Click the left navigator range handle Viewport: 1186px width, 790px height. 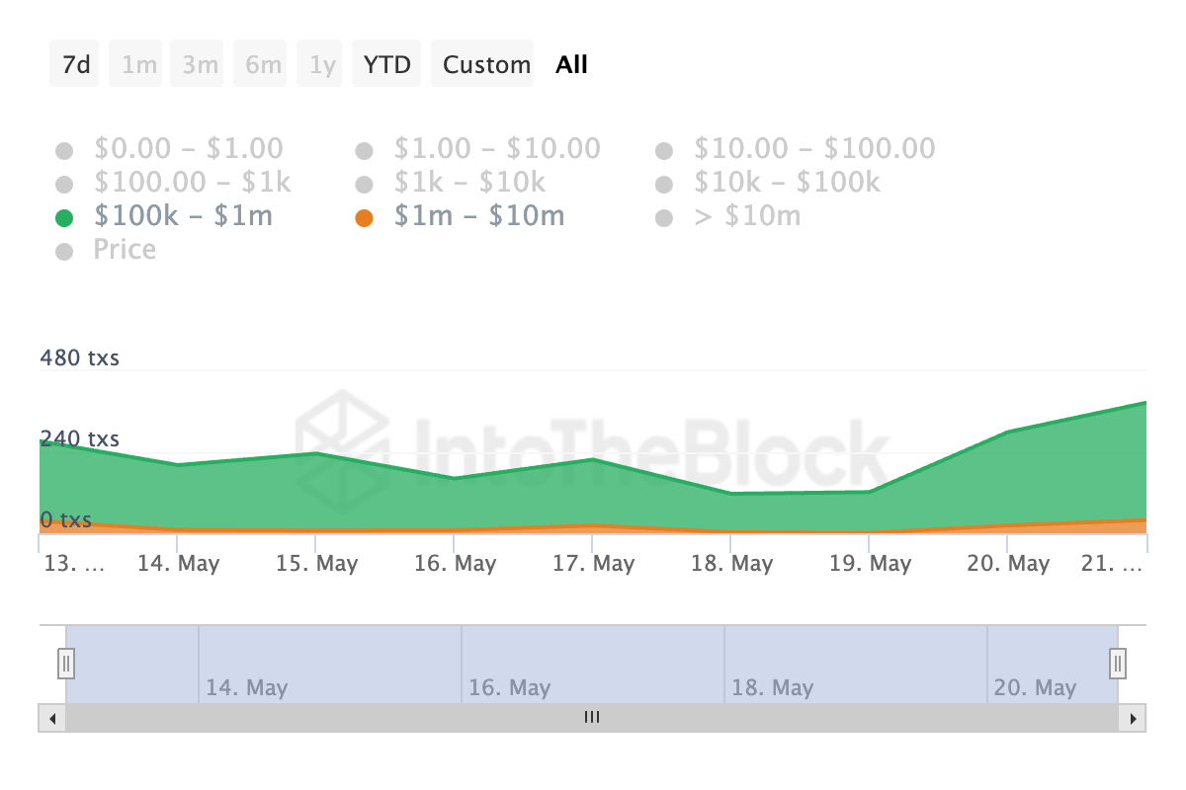66,663
